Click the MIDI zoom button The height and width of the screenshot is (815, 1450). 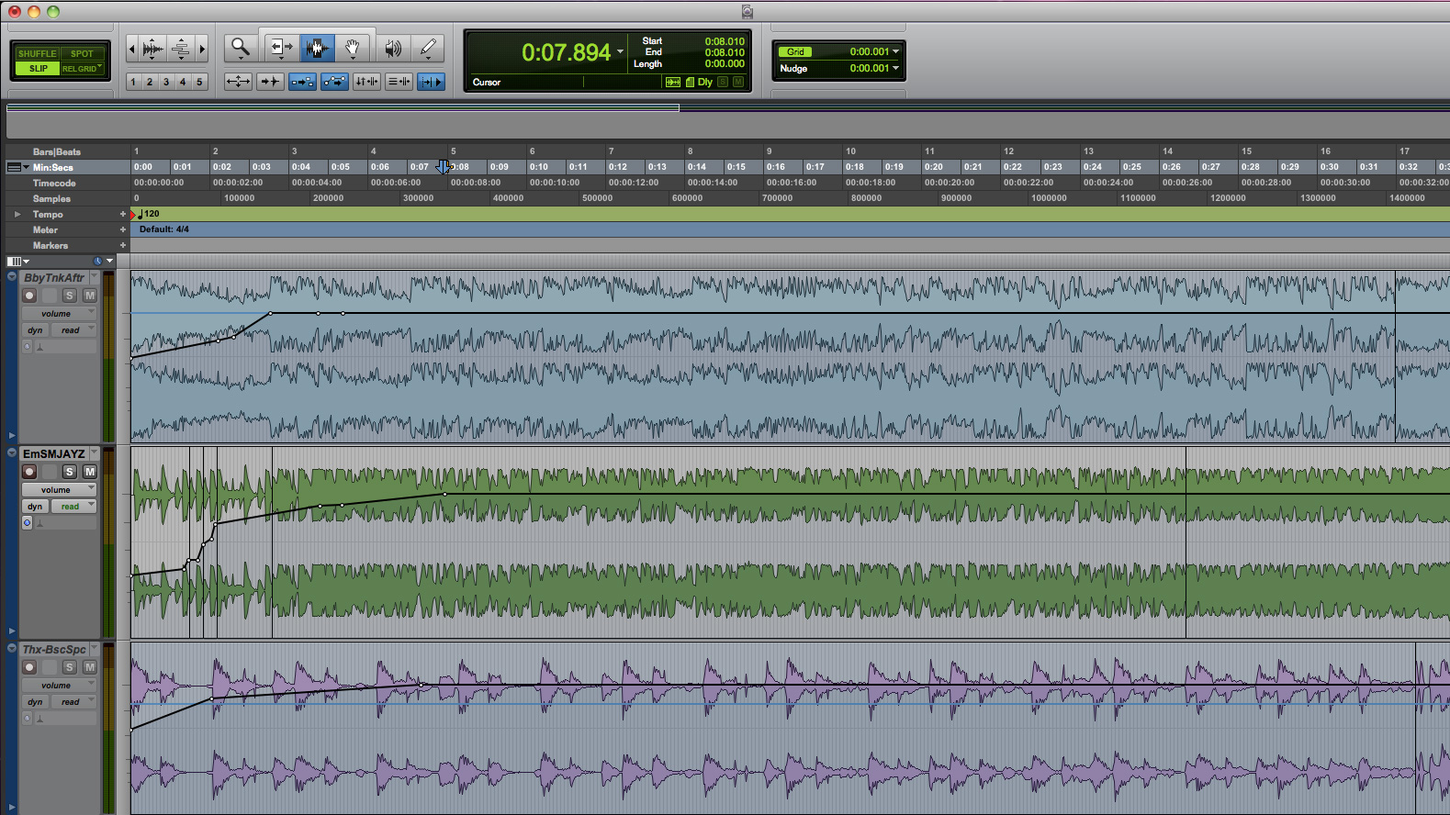tap(181, 49)
